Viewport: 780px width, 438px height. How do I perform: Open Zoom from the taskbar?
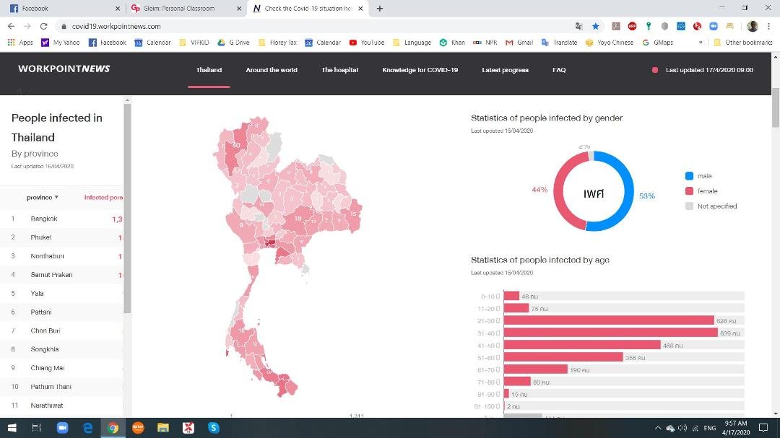(x=62, y=428)
